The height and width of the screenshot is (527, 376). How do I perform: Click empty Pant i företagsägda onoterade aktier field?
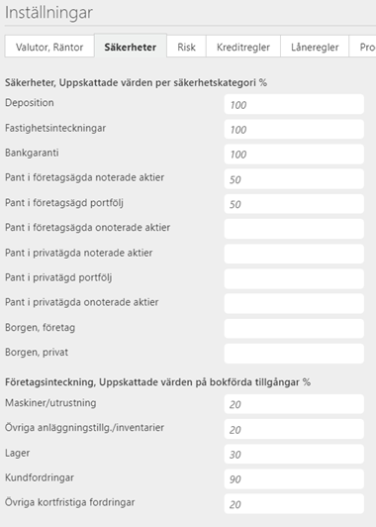coord(294,229)
